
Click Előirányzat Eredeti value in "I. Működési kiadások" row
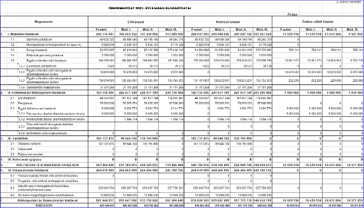(104, 34)
